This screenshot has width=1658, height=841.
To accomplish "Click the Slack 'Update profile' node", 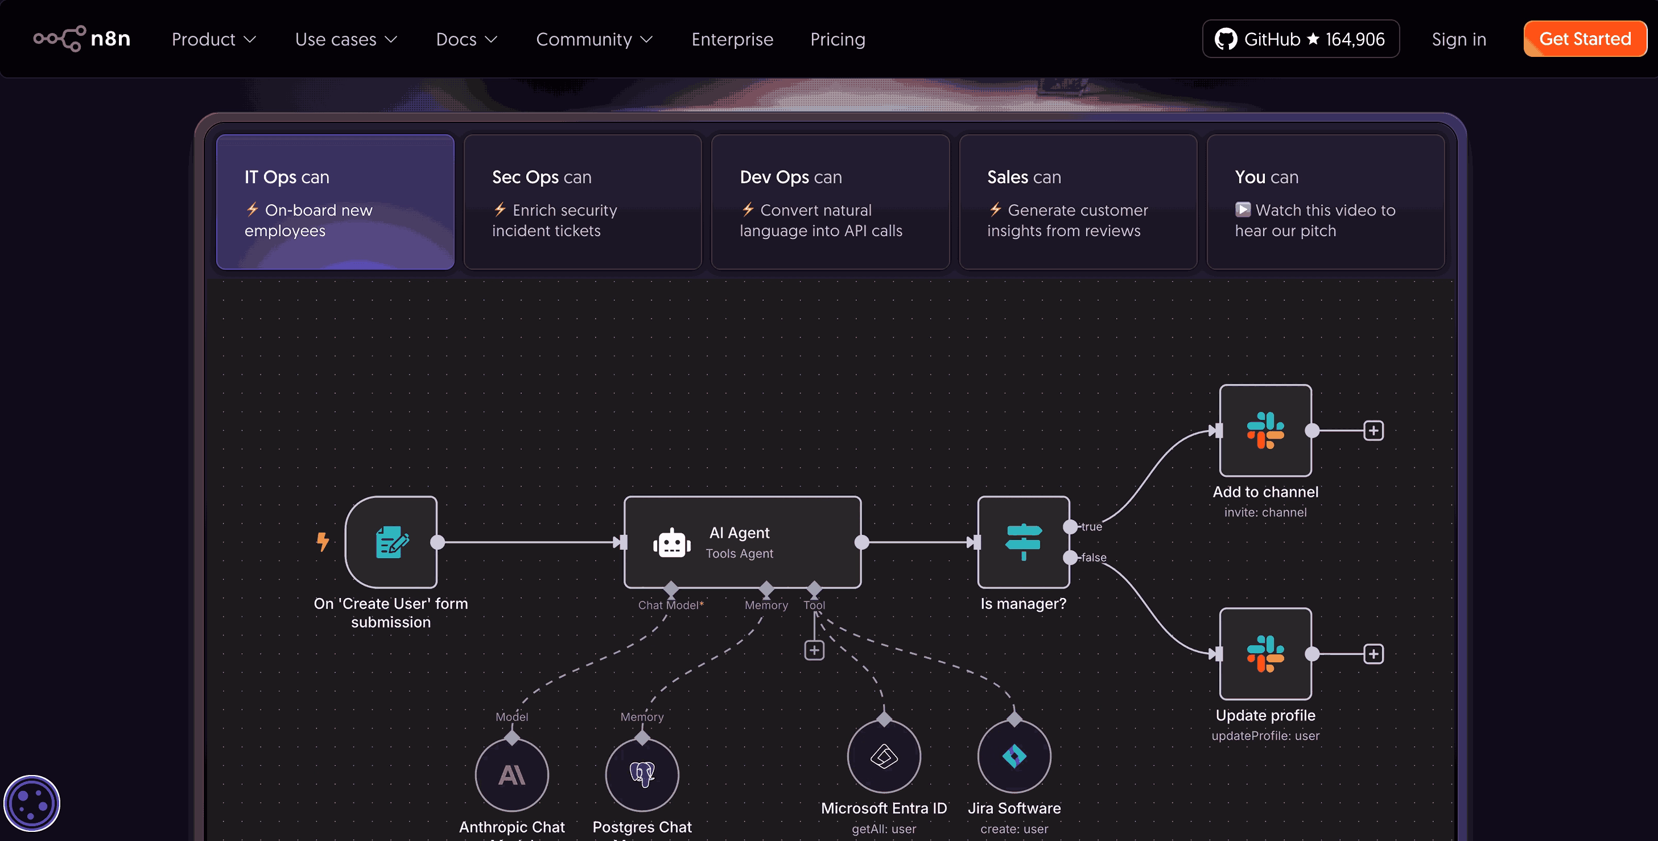I will click(1265, 653).
